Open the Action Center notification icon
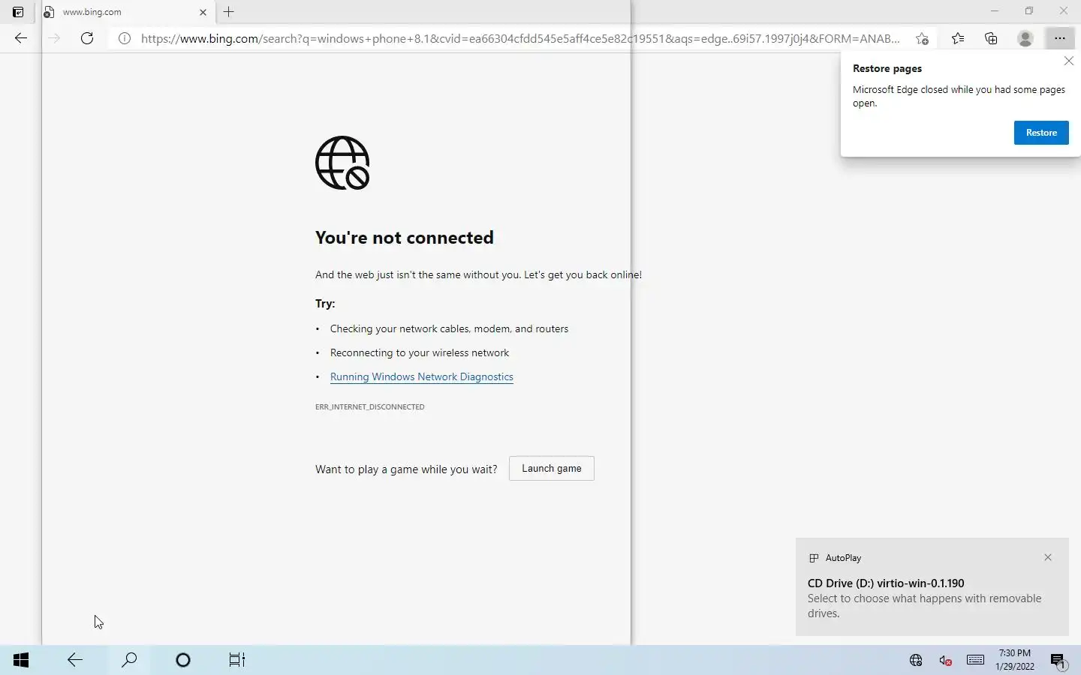Image resolution: width=1081 pixels, height=675 pixels. point(1058,661)
